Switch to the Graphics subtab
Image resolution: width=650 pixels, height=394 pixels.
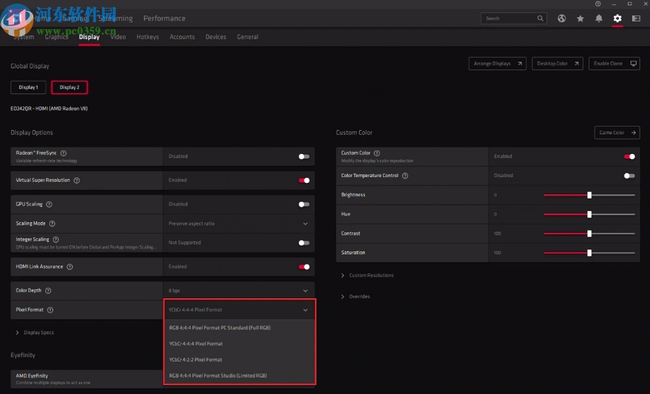(56, 37)
